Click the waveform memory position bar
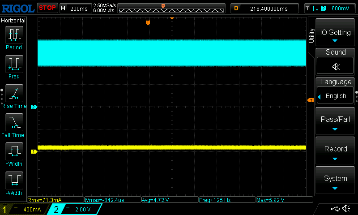Viewport: 358px width, 215px height. click(171, 8)
